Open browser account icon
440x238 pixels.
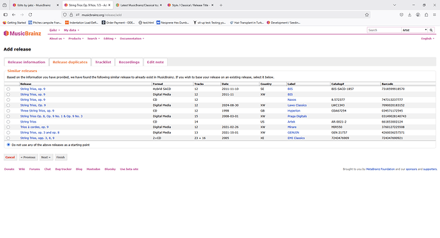coord(418,15)
